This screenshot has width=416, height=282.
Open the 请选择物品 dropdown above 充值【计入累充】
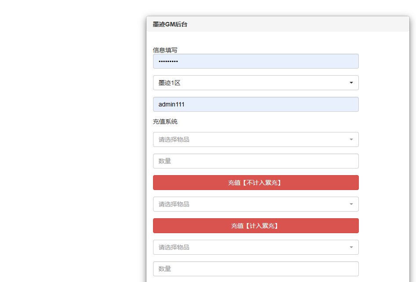256,204
